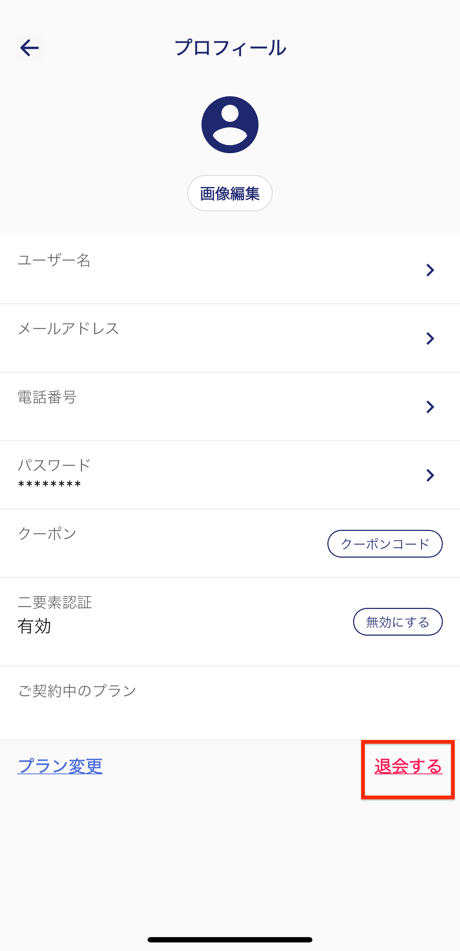Tap the 電話番号 label
This screenshot has height=951, width=460.
[x=47, y=397]
